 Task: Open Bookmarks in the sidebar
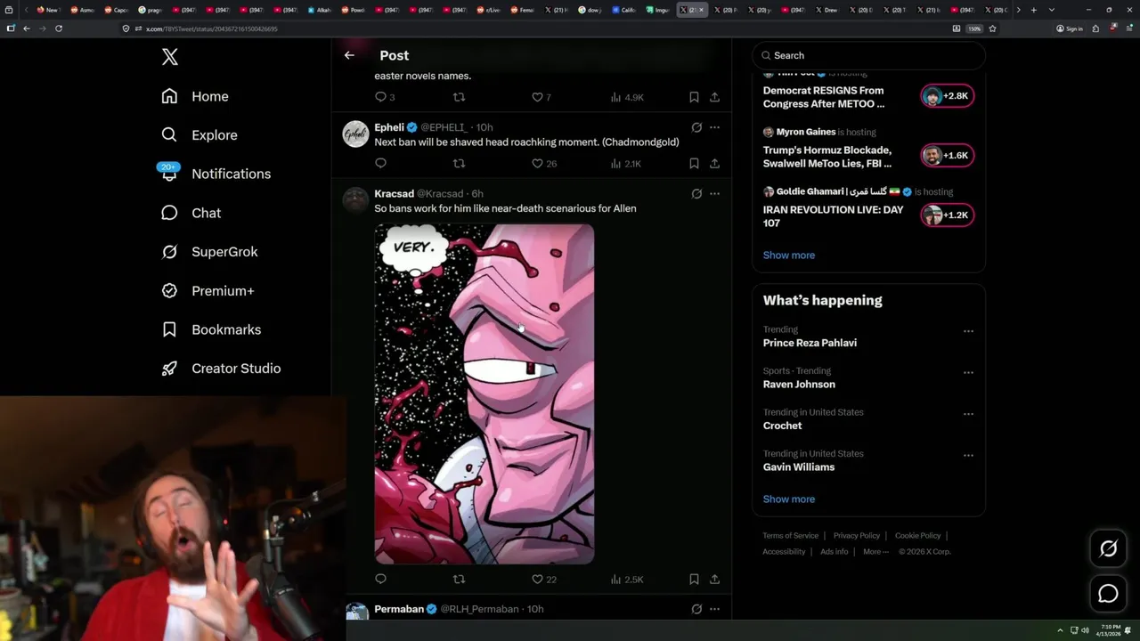(x=211, y=329)
